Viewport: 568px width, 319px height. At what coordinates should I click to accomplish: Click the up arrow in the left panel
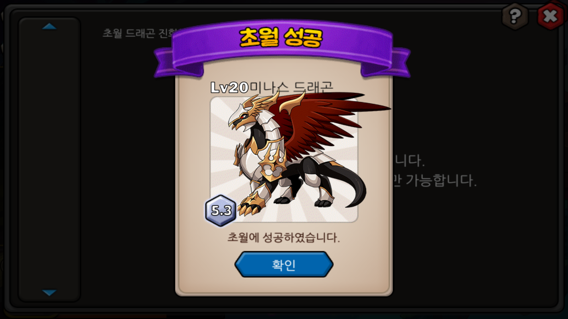tap(49, 27)
